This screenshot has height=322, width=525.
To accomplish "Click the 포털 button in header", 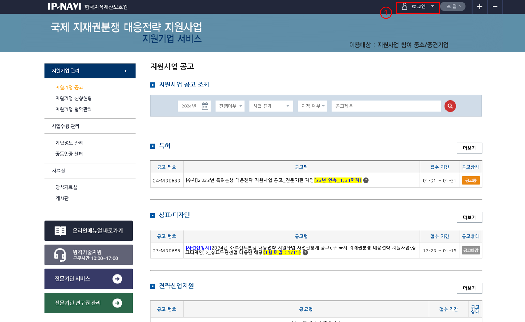I will tap(453, 7).
